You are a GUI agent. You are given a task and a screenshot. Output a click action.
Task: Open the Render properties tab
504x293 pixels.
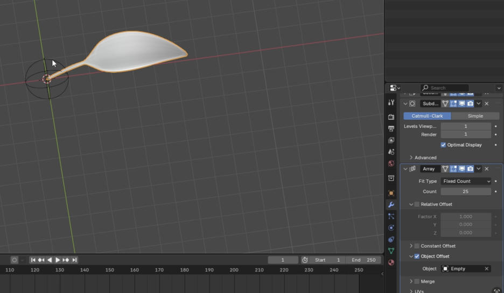pyautogui.click(x=391, y=117)
